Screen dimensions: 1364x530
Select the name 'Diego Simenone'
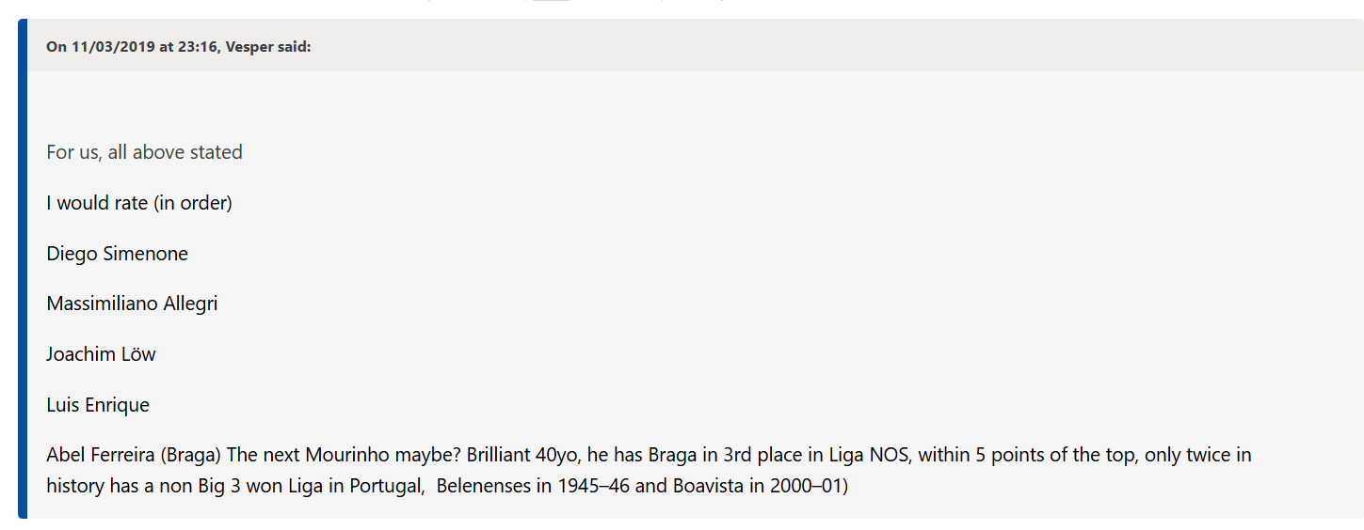(x=118, y=254)
